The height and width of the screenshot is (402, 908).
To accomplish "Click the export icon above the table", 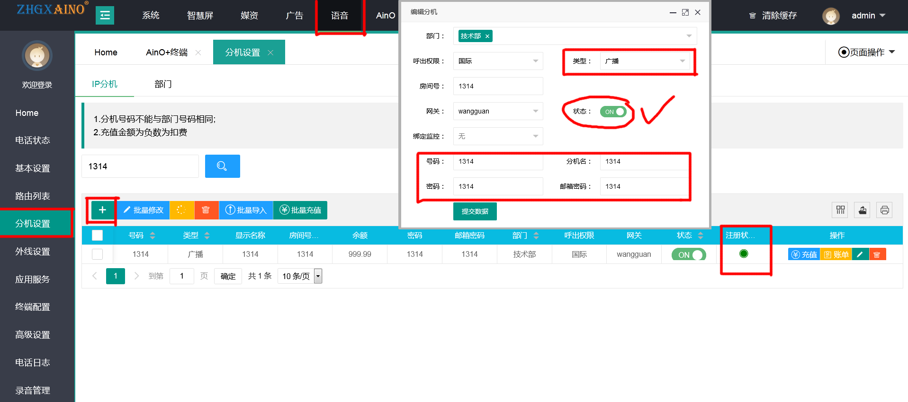I will (862, 210).
